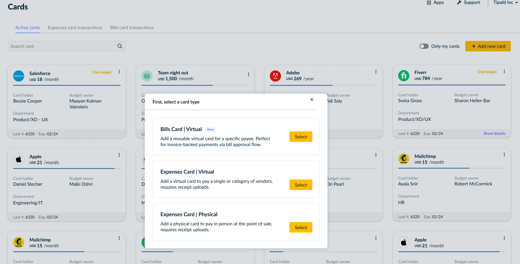Click Over budget badge on Fiverr card

[487, 72]
